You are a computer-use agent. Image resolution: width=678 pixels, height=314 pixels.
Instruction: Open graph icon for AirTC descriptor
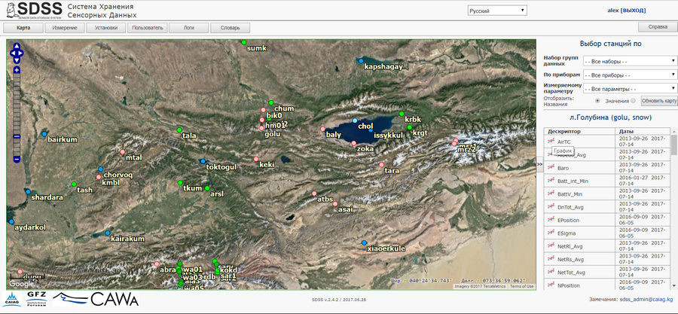click(x=550, y=142)
